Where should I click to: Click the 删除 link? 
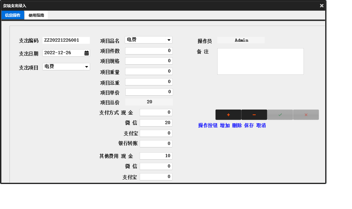[x=236, y=126]
